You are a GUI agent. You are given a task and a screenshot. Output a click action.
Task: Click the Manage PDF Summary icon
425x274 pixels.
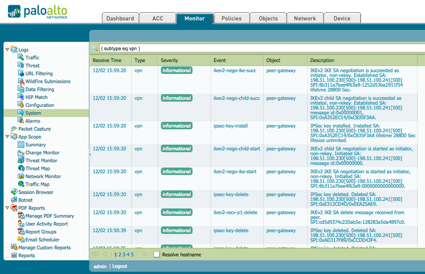point(21,215)
